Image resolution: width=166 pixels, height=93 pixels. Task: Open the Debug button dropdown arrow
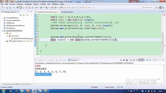pos(39,7)
